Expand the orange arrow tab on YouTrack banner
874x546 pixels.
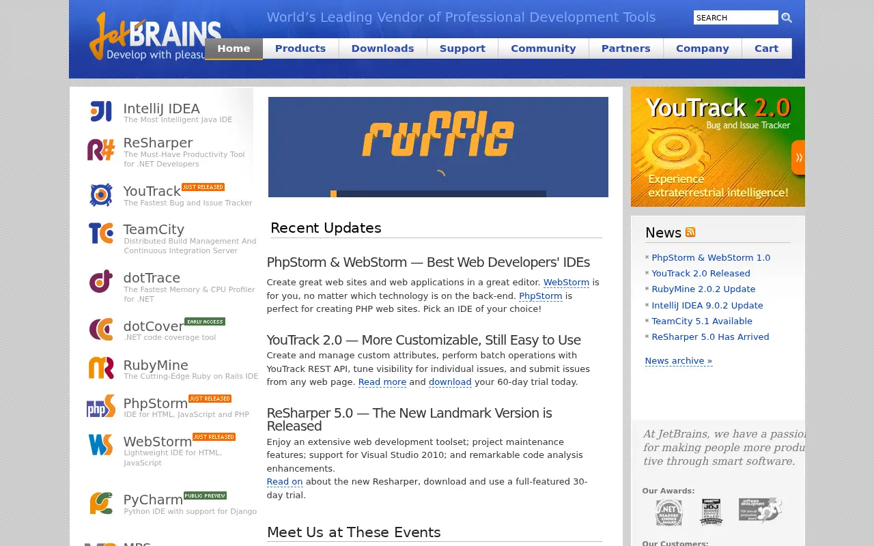tap(798, 157)
